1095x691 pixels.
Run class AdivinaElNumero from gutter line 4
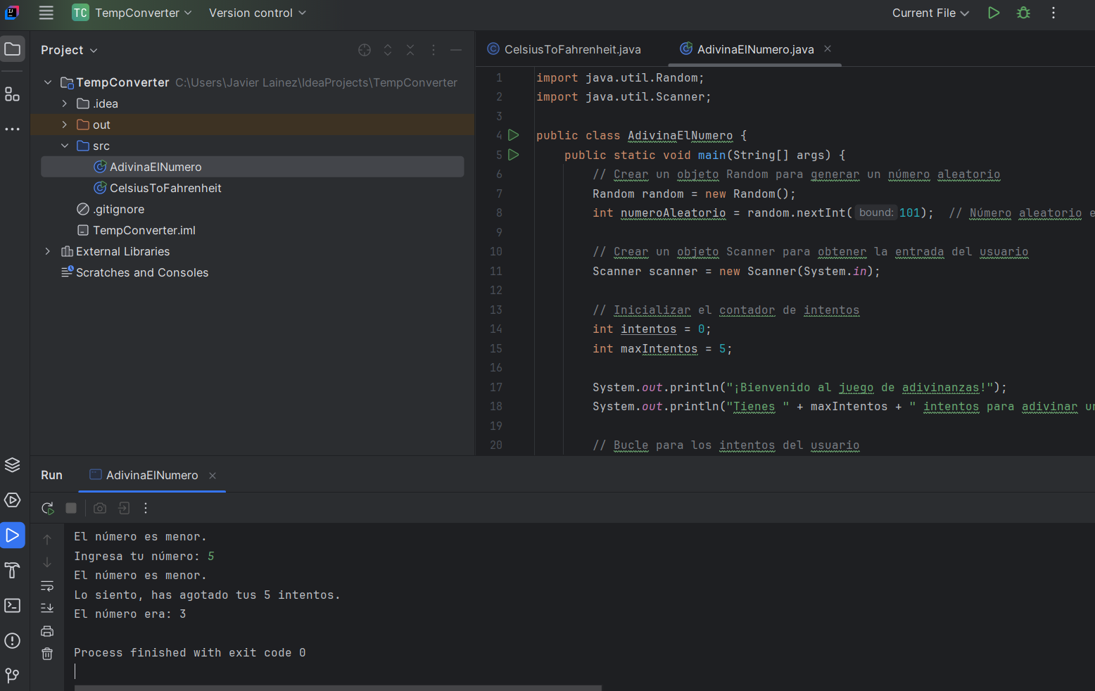(x=514, y=135)
